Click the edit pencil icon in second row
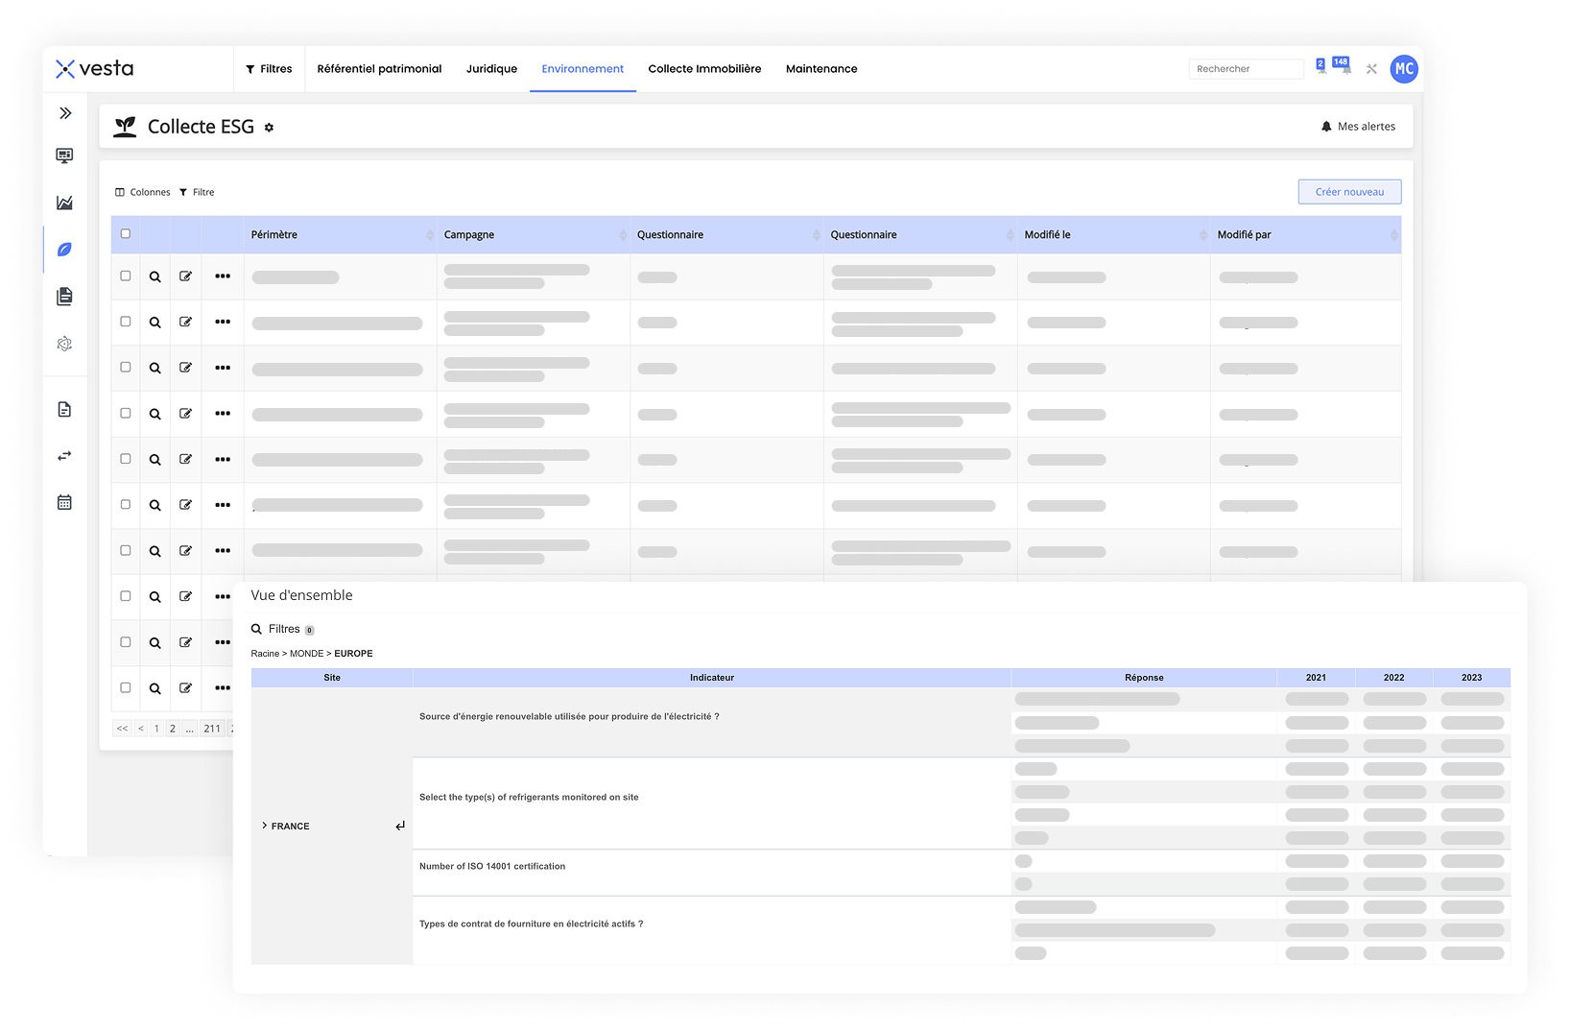This screenshot has height=1032, width=1570. (185, 322)
